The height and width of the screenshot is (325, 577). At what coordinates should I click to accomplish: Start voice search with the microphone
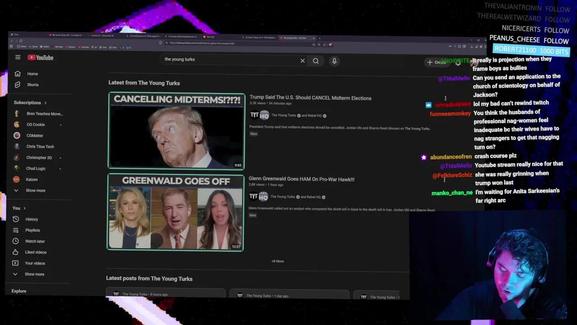tap(334, 61)
